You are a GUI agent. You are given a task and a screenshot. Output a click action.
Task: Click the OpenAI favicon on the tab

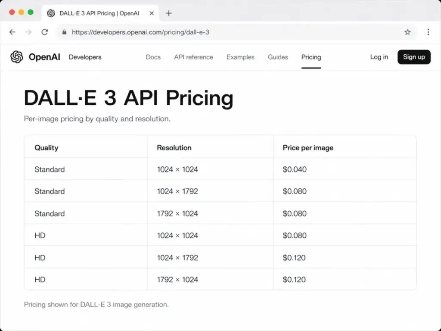tap(51, 13)
